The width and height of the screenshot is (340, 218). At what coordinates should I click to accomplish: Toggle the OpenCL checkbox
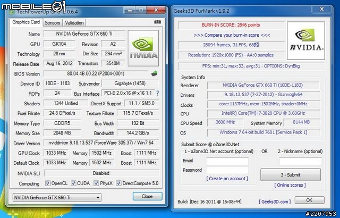click(x=48, y=183)
